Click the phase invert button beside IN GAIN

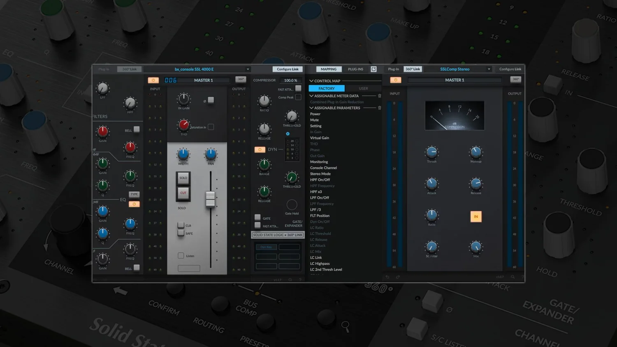(211, 100)
